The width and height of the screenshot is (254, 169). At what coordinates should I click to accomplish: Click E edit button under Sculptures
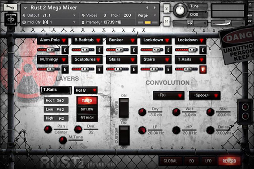pos(100,70)
